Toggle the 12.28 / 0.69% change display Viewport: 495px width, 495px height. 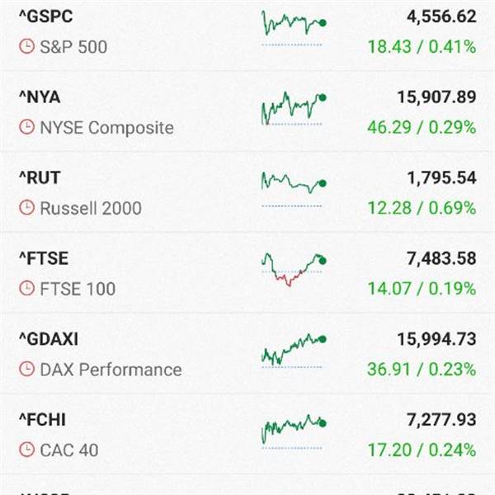coord(422,208)
